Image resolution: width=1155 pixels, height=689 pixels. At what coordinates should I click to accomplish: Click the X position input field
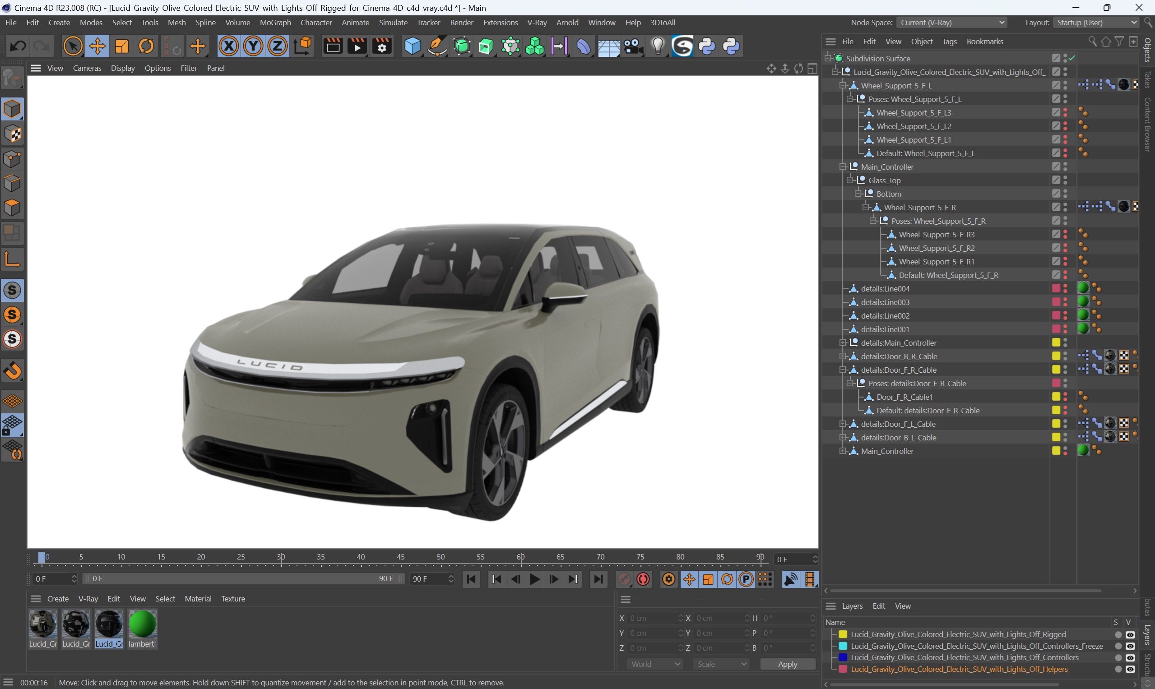(654, 618)
